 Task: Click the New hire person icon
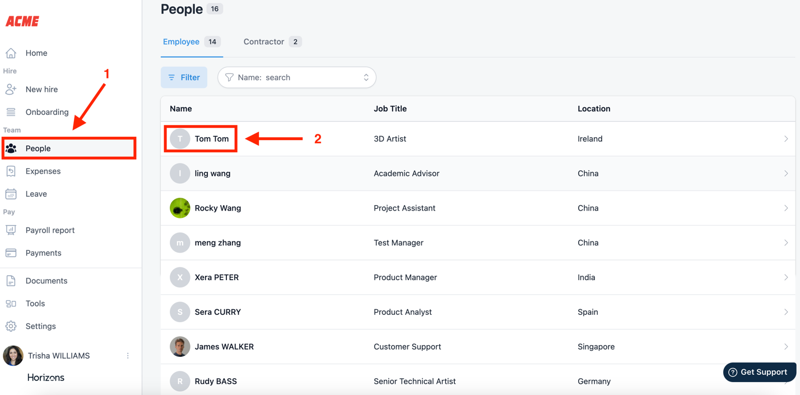coord(11,89)
